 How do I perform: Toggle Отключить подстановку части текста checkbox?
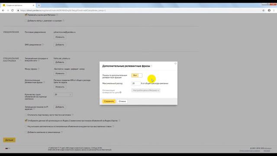pos(26,115)
